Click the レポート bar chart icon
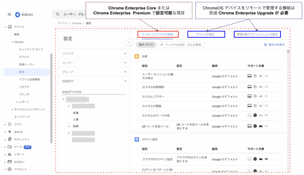This screenshot has height=175, width=304. (10, 154)
